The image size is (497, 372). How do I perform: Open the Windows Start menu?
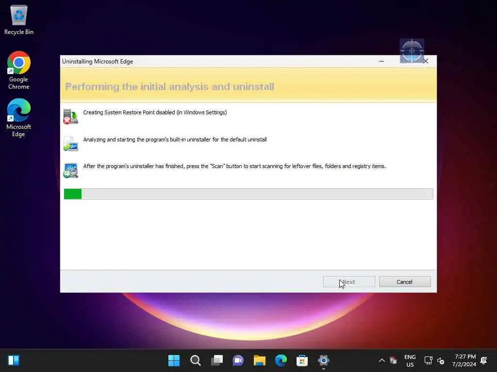tap(174, 360)
